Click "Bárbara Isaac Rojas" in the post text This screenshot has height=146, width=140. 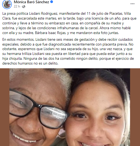tap(50, 33)
